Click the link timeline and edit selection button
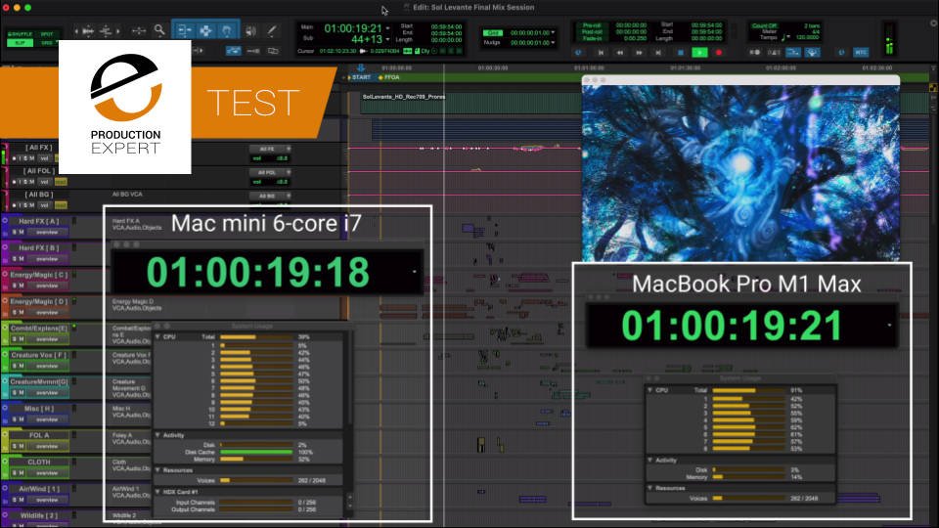This screenshot has height=528, width=939. coord(234,51)
